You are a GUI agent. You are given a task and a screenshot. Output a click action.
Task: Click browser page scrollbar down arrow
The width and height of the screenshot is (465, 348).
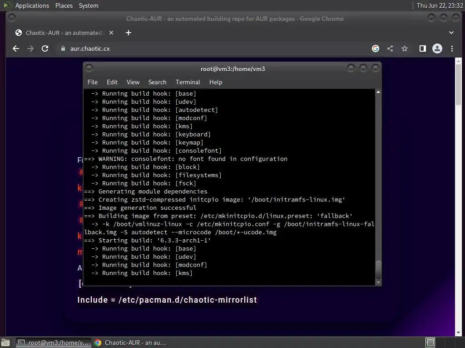coord(459,333)
